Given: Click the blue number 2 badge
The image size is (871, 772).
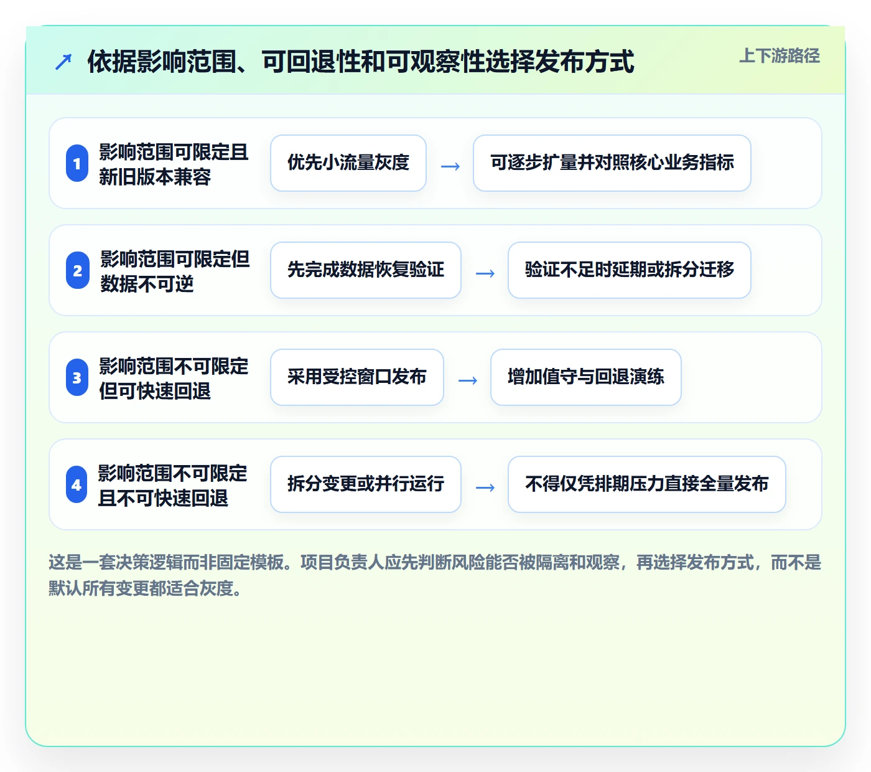Looking at the screenshot, I should [x=77, y=270].
